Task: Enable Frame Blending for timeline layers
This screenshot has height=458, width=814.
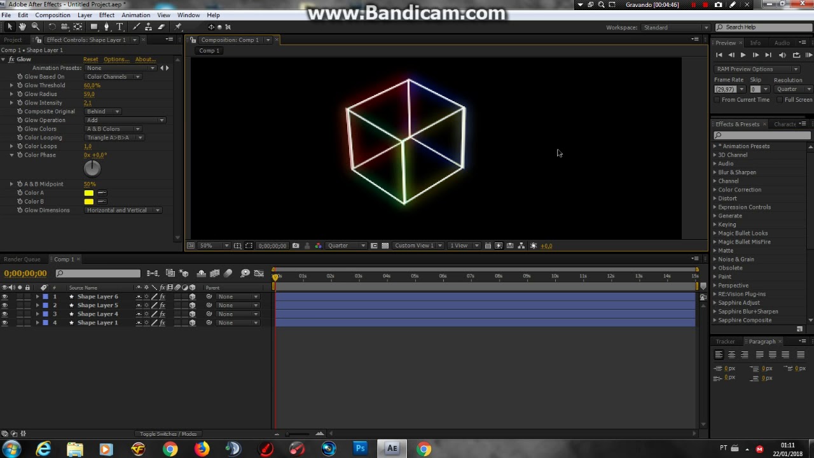Action: [215, 273]
